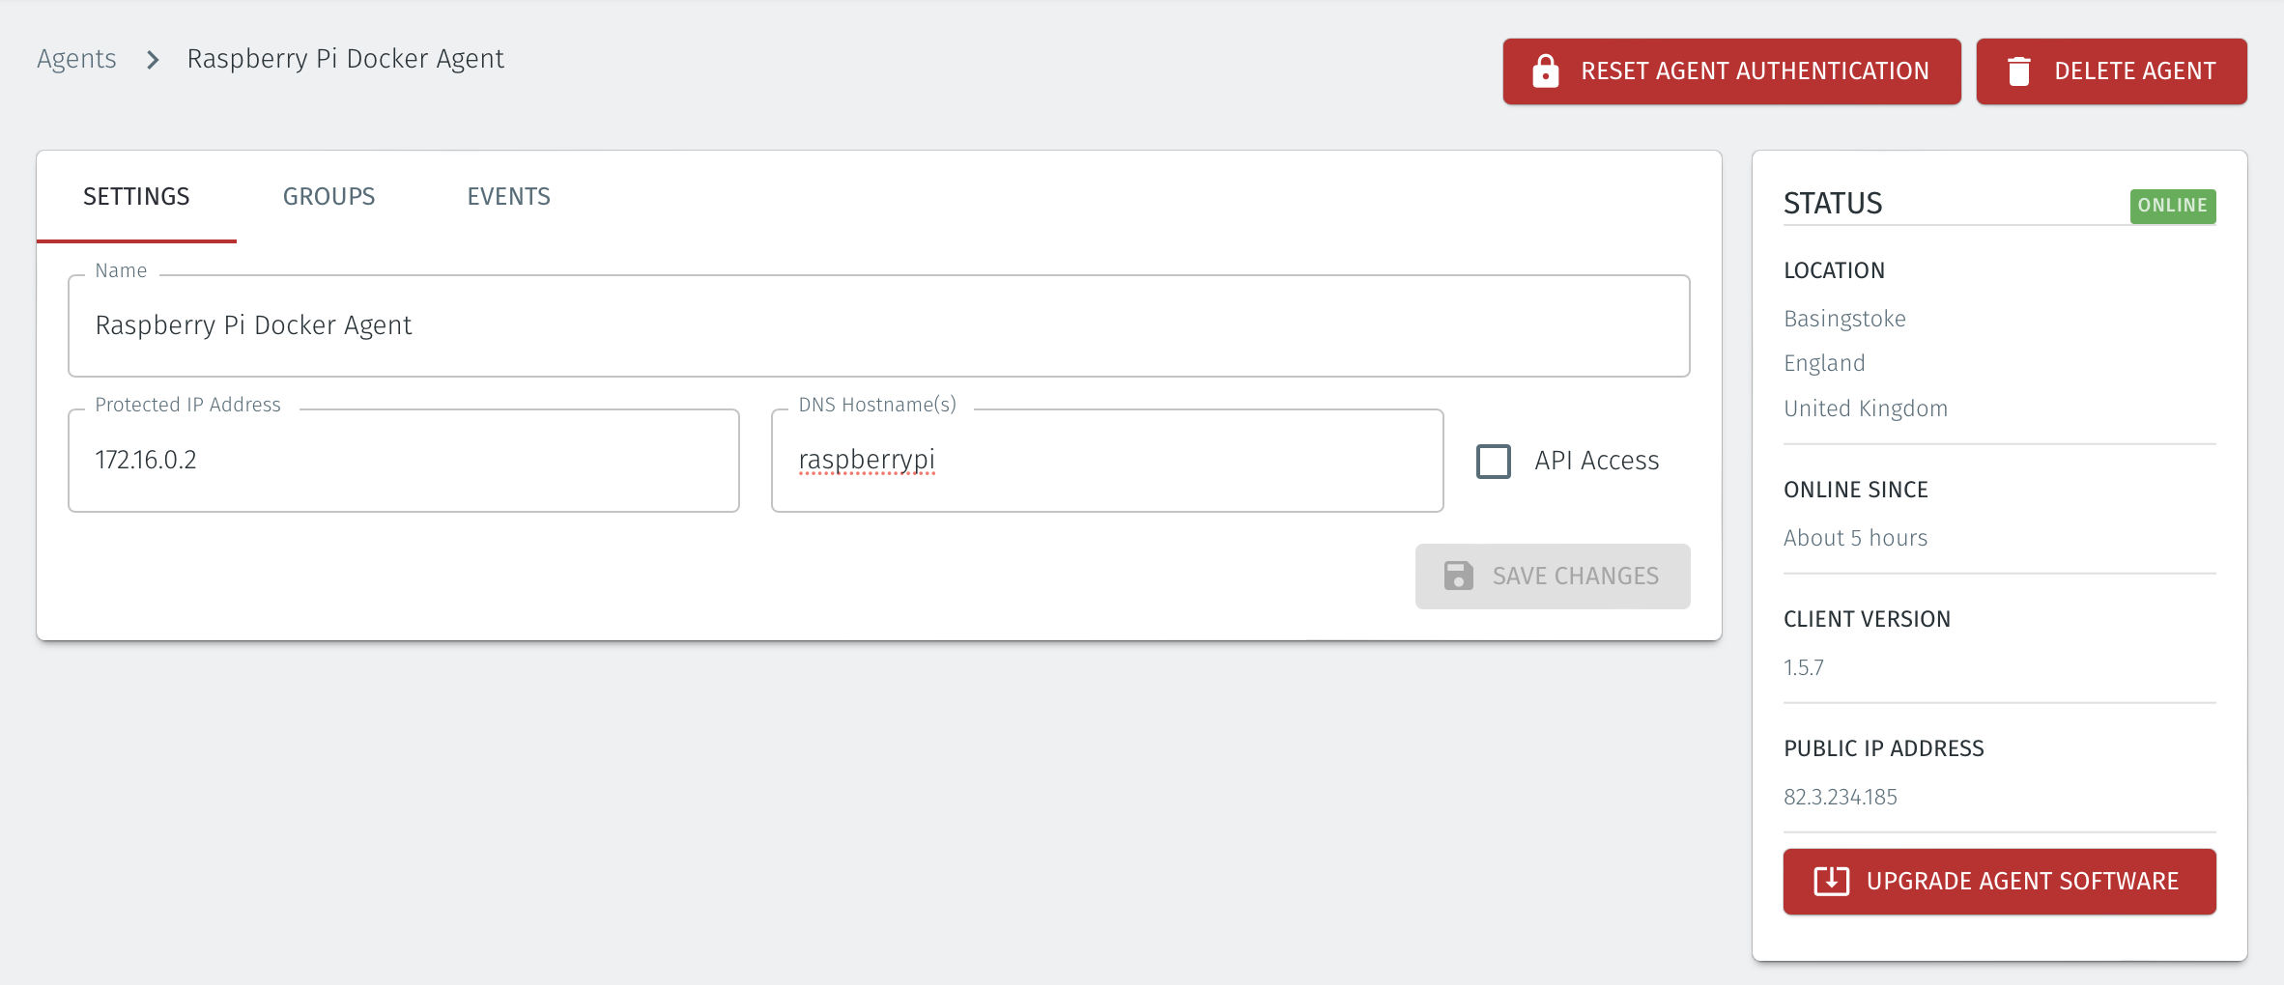The image size is (2284, 985).
Task: Navigate back using the Agents breadcrumb link
Action: [76, 58]
